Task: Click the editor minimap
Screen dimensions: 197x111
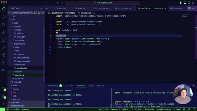Action: point(185,16)
